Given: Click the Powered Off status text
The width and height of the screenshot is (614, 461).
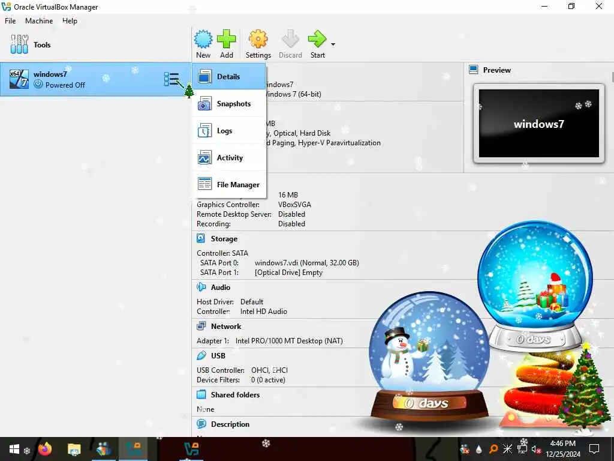Looking at the screenshot, I should click(x=65, y=85).
